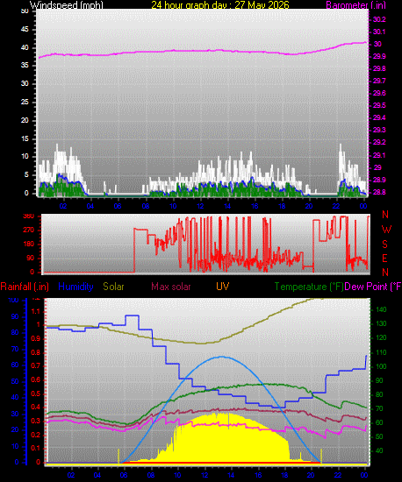This screenshot has width=402, height=482.
Task: Click the 20 hour mark on windspeed graph
Action: coord(309,206)
